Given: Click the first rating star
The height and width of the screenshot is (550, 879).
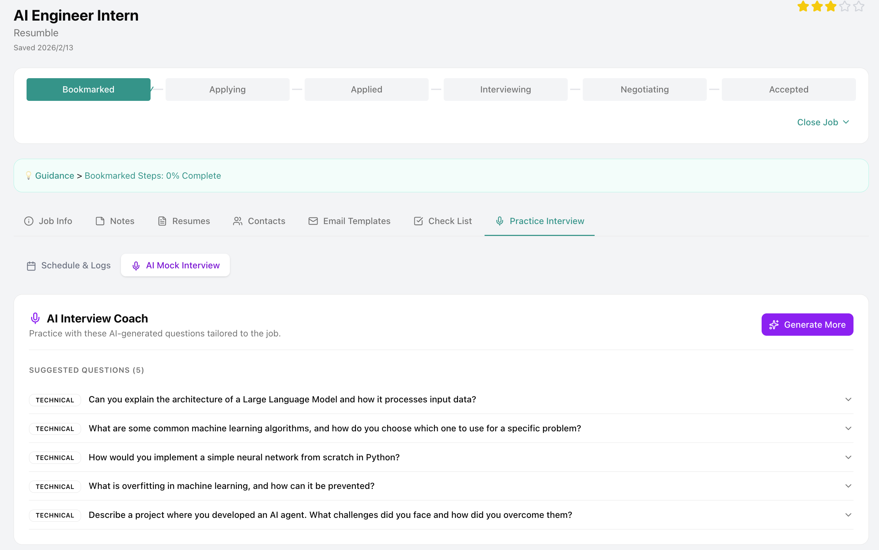Looking at the screenshot, I should 803,6.
